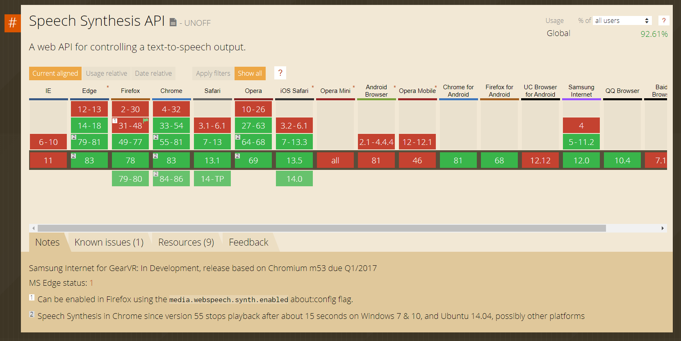This screenshot has width=681, height=341.
Task: Click the Firefox for Android header
Action: (x=499, y=91)
